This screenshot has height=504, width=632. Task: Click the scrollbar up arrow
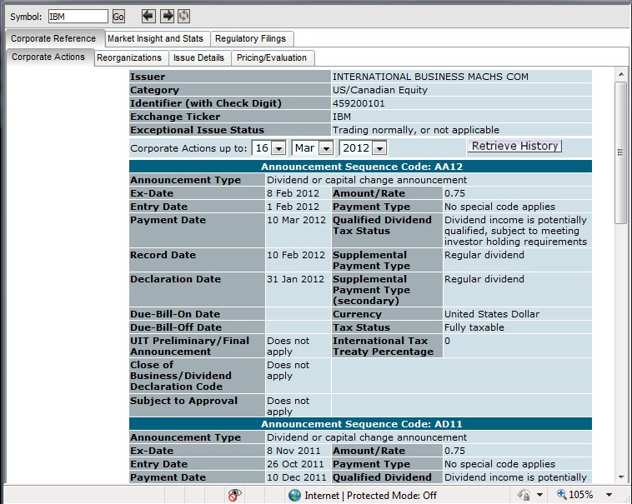pos(620,74)
